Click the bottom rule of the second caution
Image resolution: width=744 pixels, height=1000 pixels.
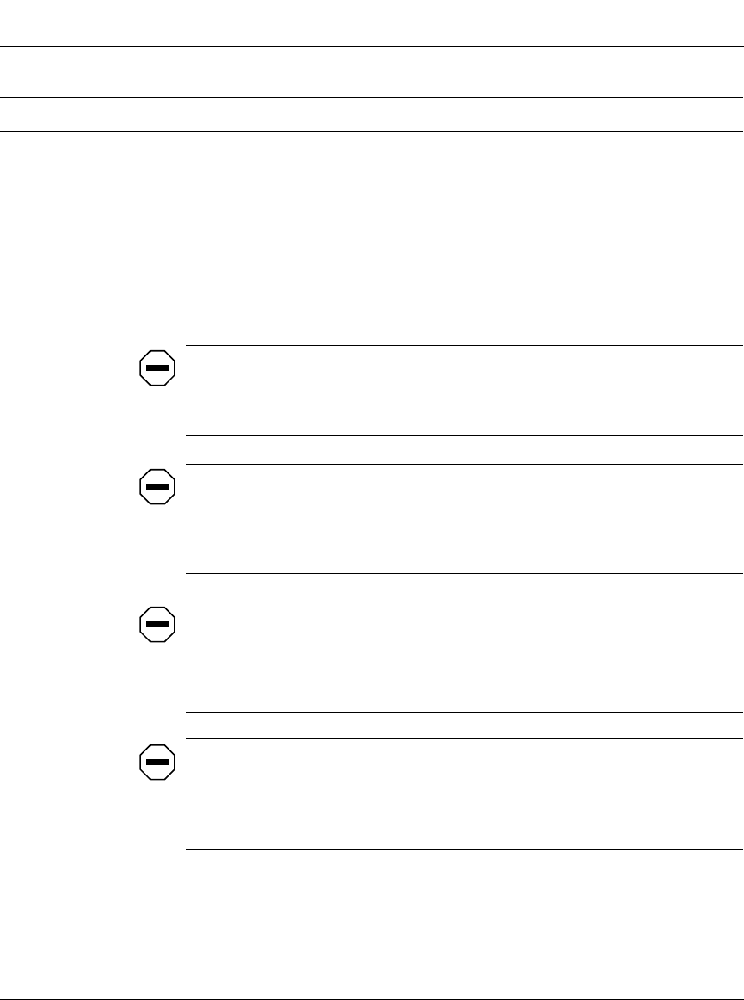click(464, 574)
